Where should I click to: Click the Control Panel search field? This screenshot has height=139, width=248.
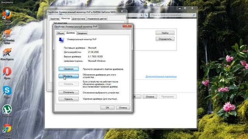[172, 15]
